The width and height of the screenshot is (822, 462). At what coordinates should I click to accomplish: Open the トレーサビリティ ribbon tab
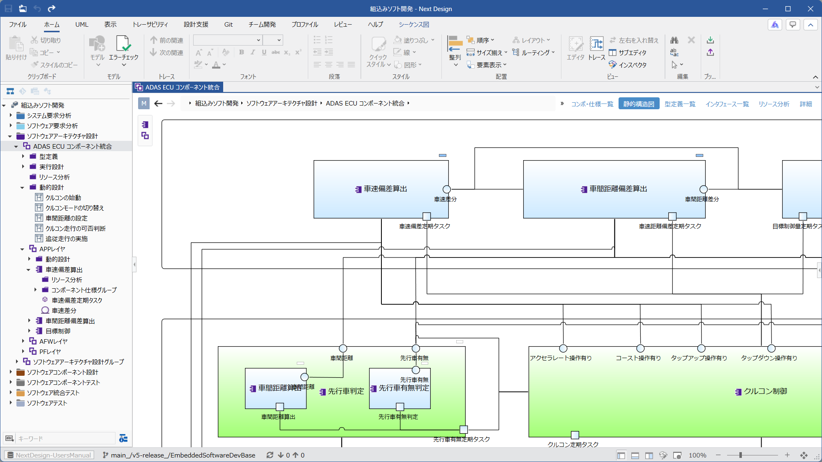pyautogui.click(x=150, y=25)
